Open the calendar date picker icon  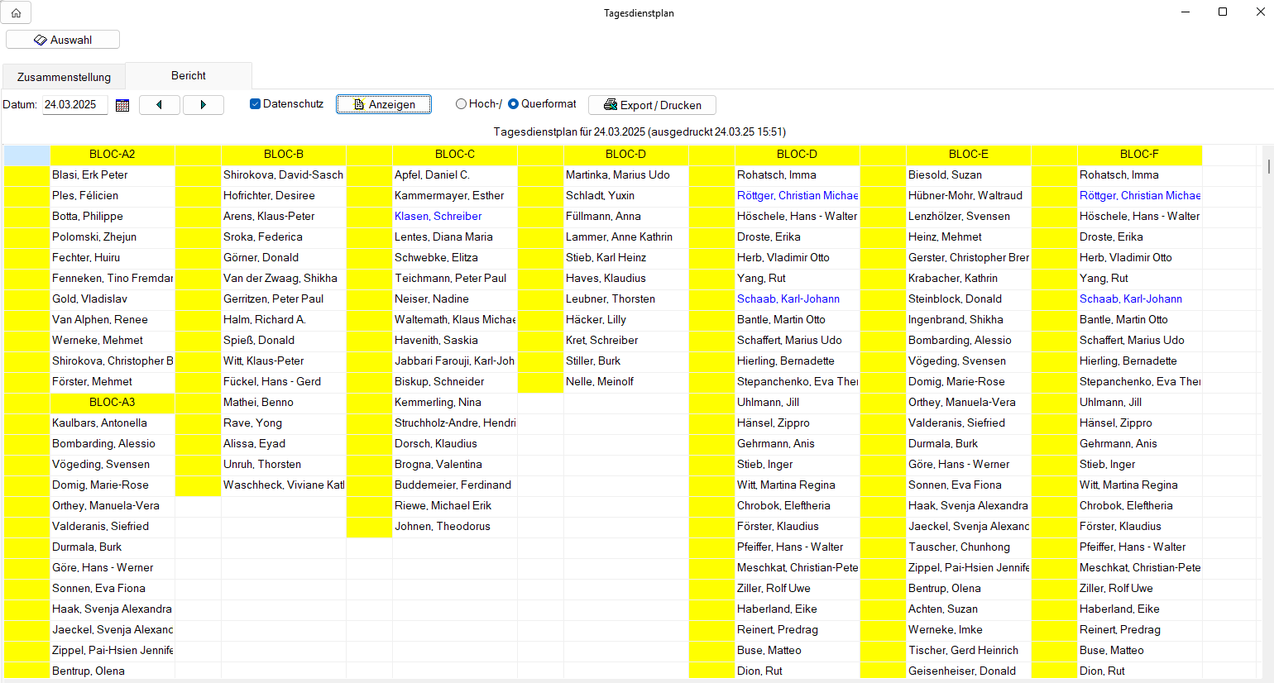click(x=122, y=105)
